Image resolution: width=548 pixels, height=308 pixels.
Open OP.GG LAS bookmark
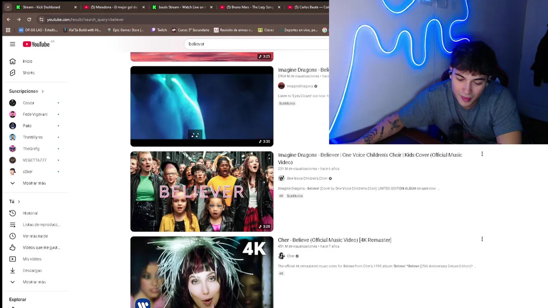pyautogui.click(x=38, y=30)
